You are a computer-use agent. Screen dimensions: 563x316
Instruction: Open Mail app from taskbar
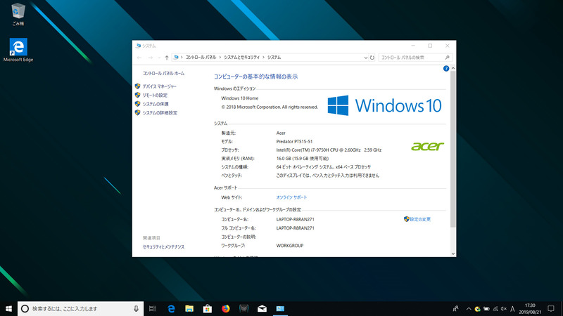point(262,308)
